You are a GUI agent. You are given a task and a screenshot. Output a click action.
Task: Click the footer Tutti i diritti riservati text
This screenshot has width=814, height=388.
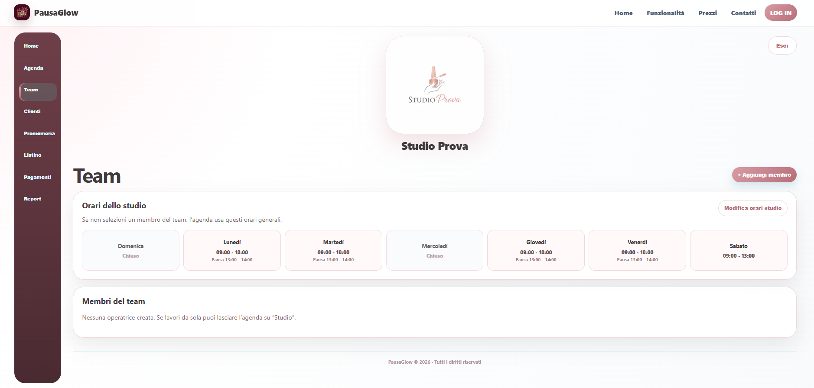[x=458, y=362]
